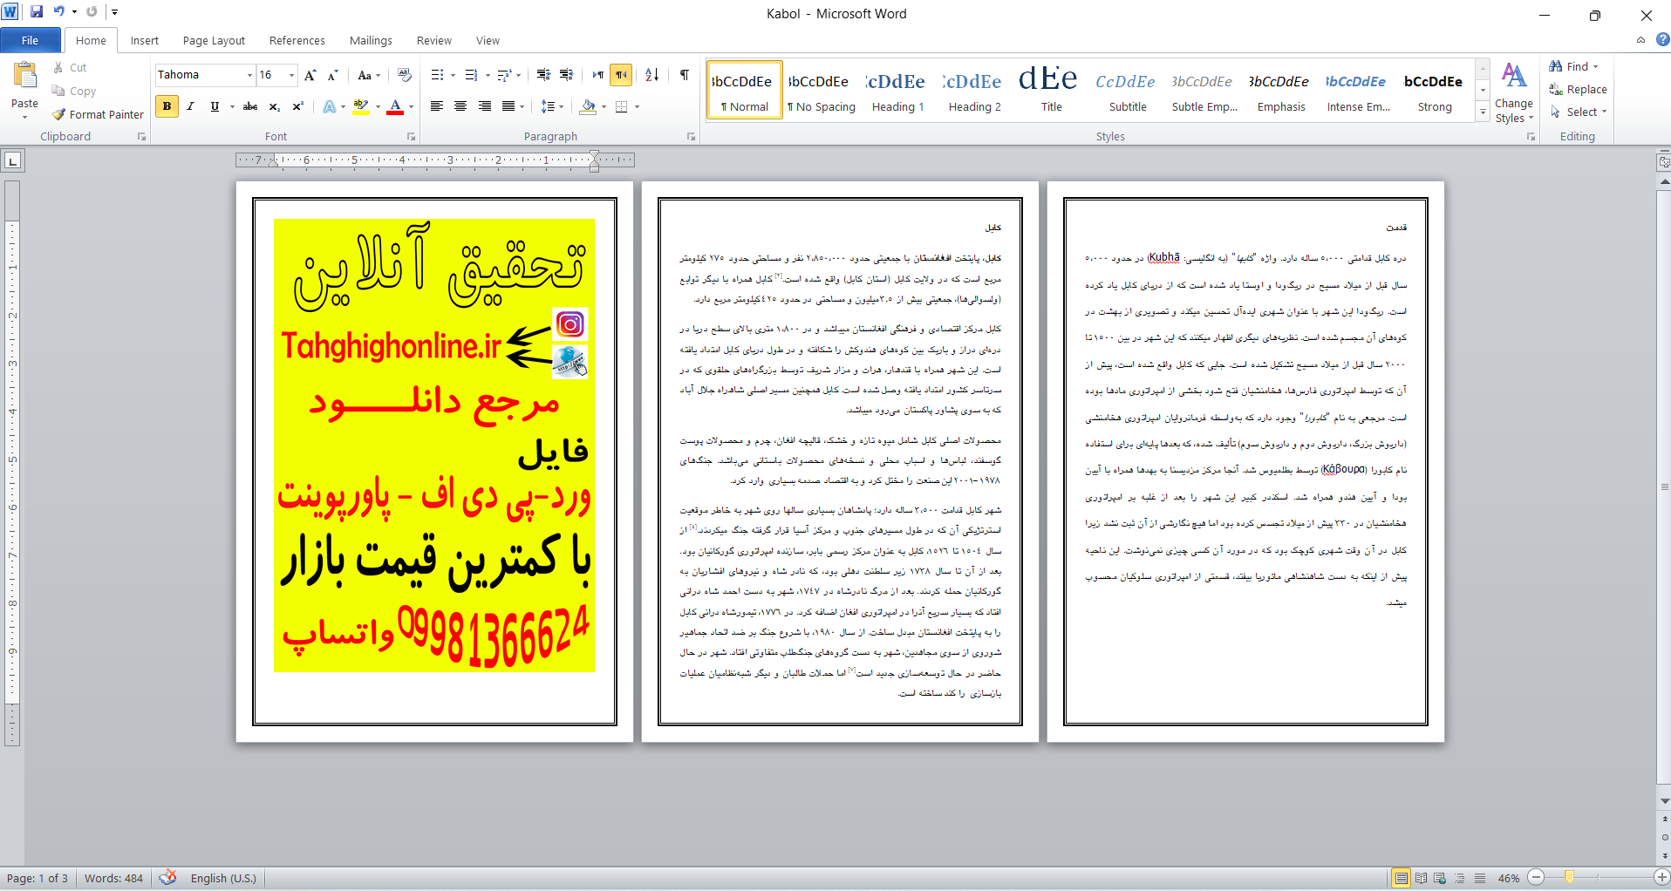Open Word Help question mark icon
1671x891 pixels.
point(1663,39)
